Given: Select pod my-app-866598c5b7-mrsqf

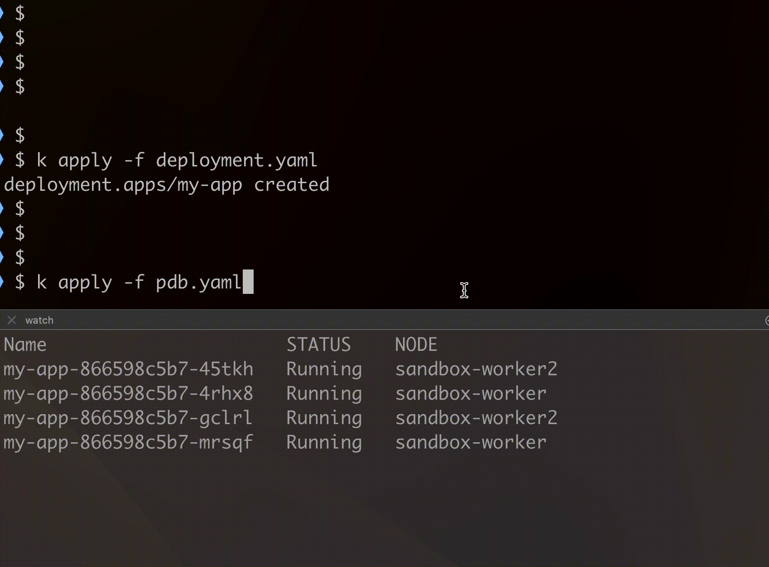Looking at the screenshot, I should click(x=128, y=442).
